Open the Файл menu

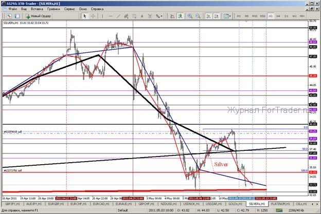click(x=13, y=9)
